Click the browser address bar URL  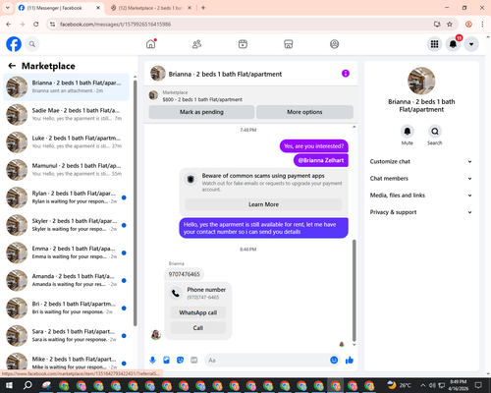115,25
